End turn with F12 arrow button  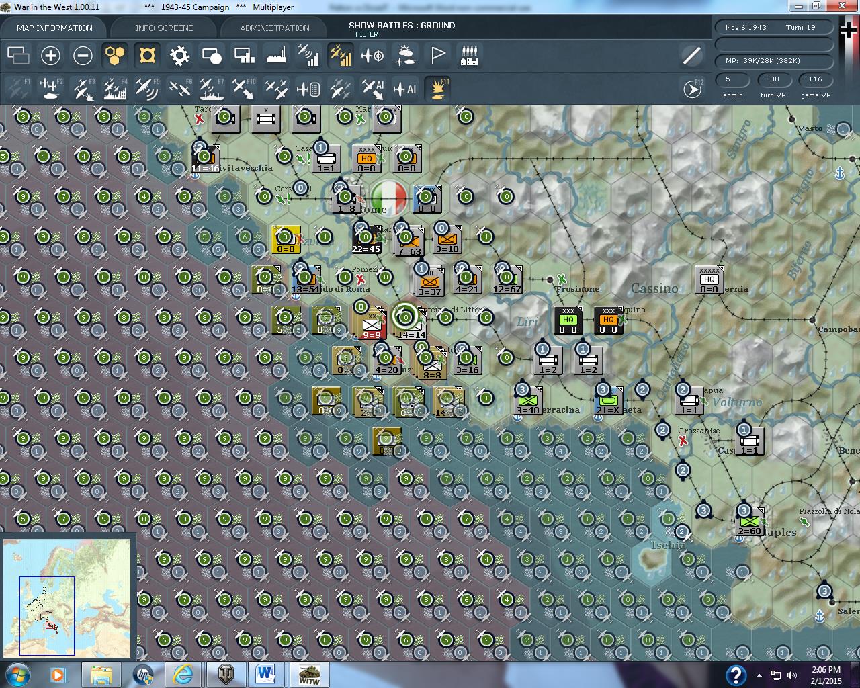pos(692,89)
